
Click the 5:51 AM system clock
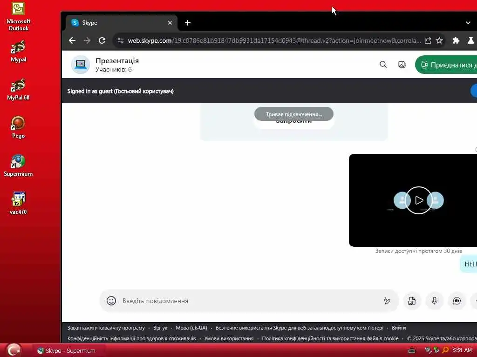coord(462,350)
